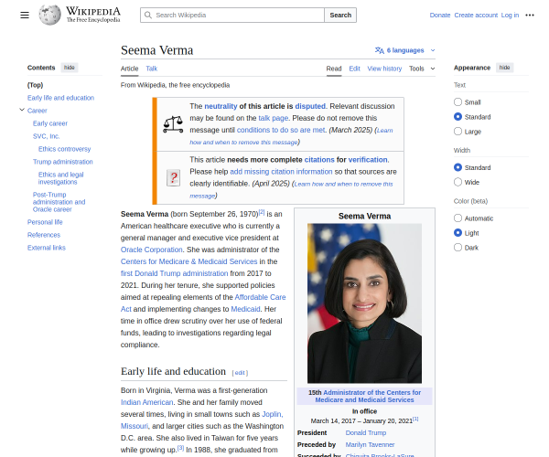The height and width of the screenshot is (457, 549).
Task: Jump to Post-Trump administration and Oracle career
Action: [x=59, y=202]
